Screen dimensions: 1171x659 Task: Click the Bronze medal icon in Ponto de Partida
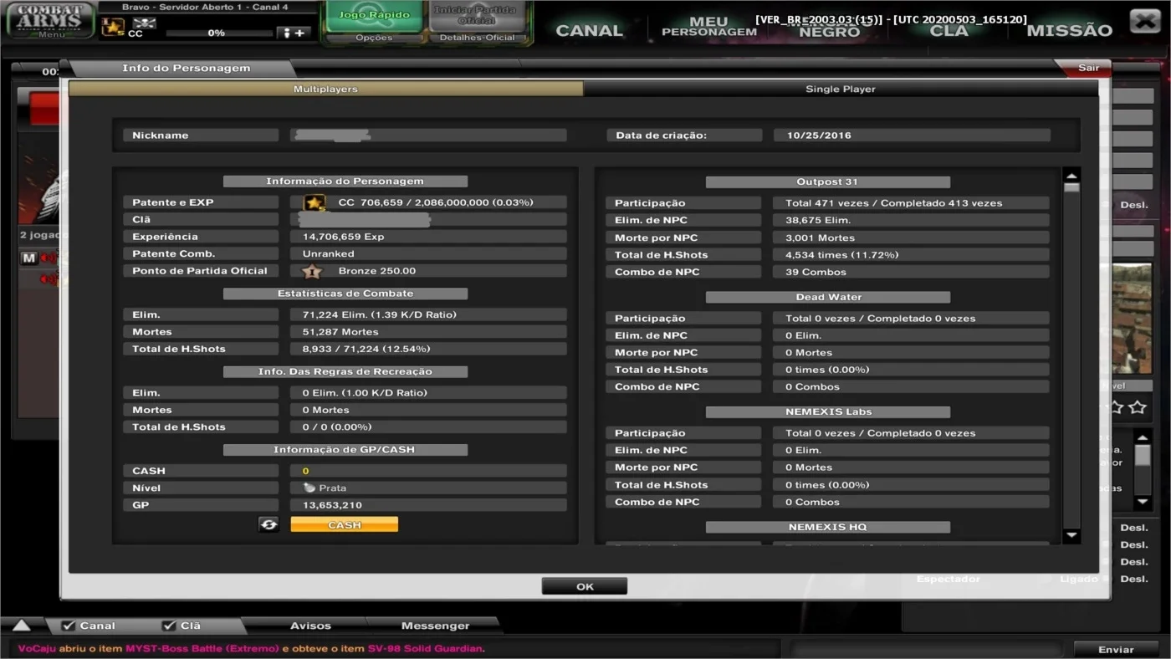click(312, 271)
